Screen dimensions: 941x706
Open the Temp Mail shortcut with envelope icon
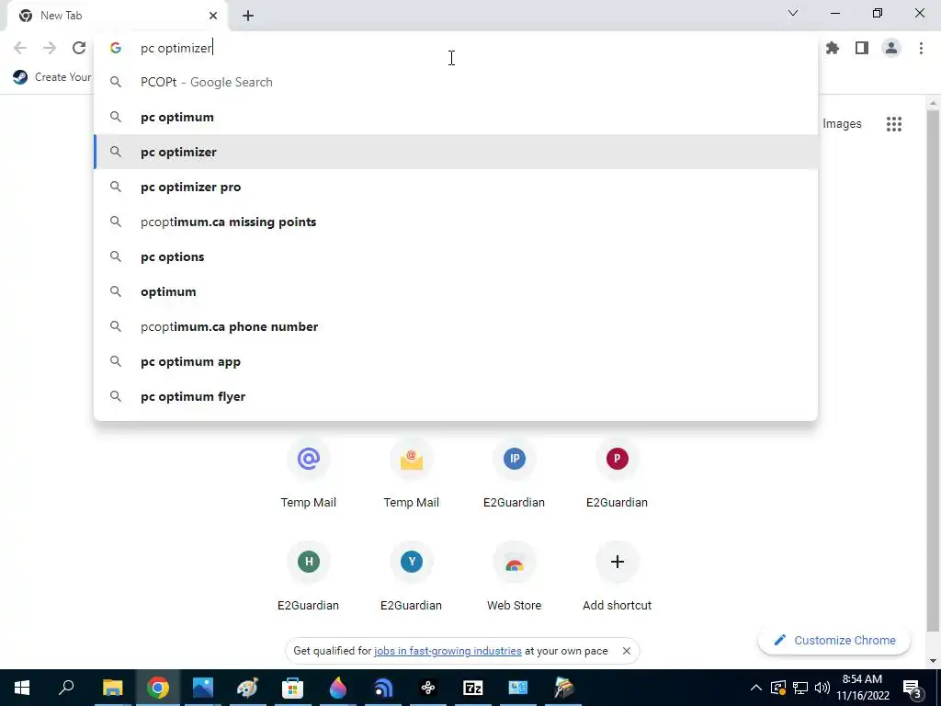tap(412, 475)
